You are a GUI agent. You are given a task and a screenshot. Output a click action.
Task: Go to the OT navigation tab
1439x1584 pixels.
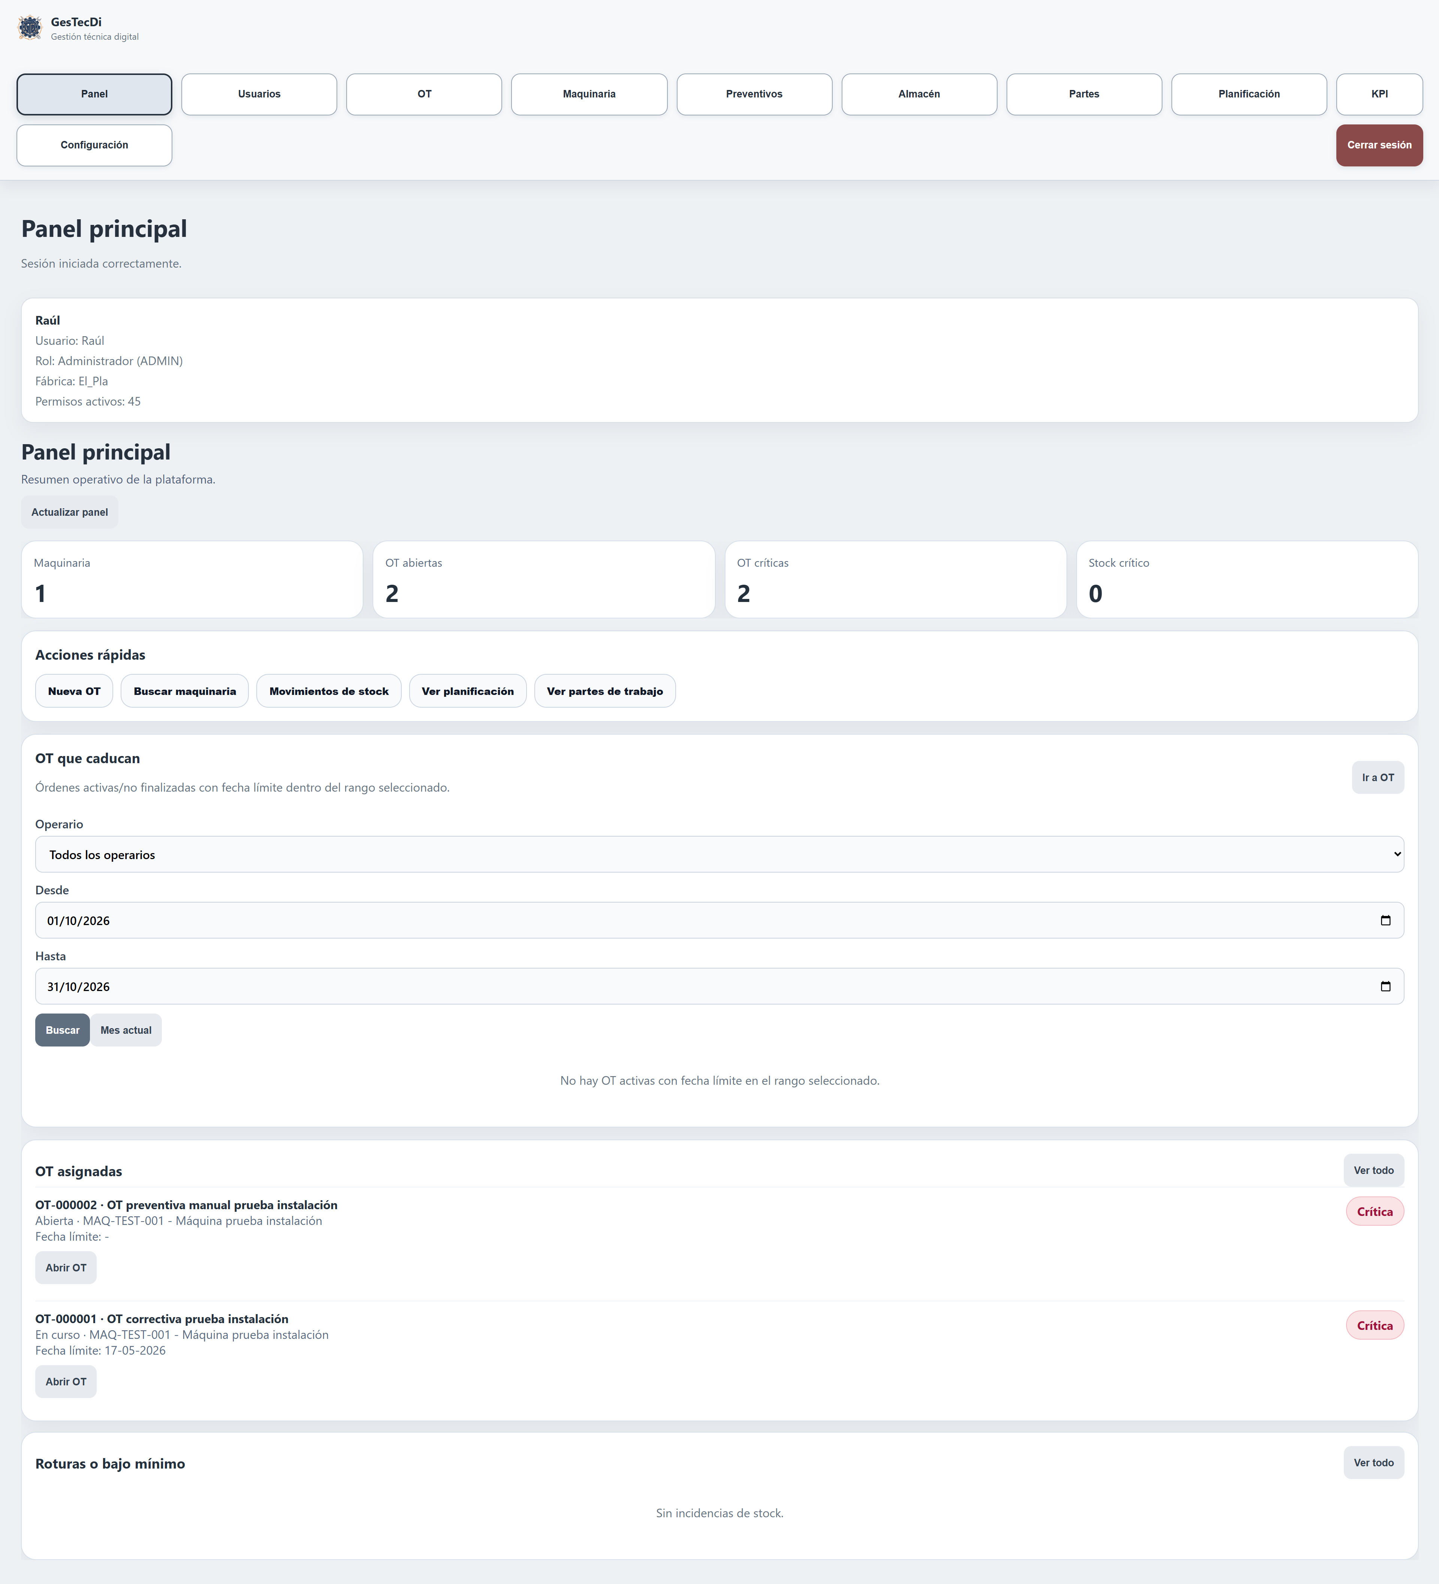[x=424, y=94]
